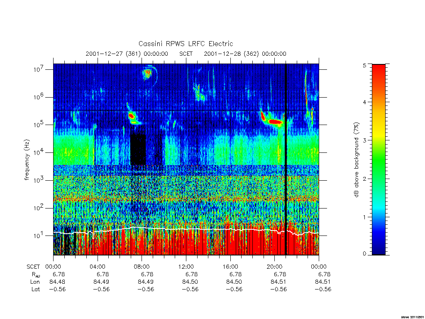Click the SCET label between the two dates
Viewport: 425px width, 319px height.
[x=186, y=54]
